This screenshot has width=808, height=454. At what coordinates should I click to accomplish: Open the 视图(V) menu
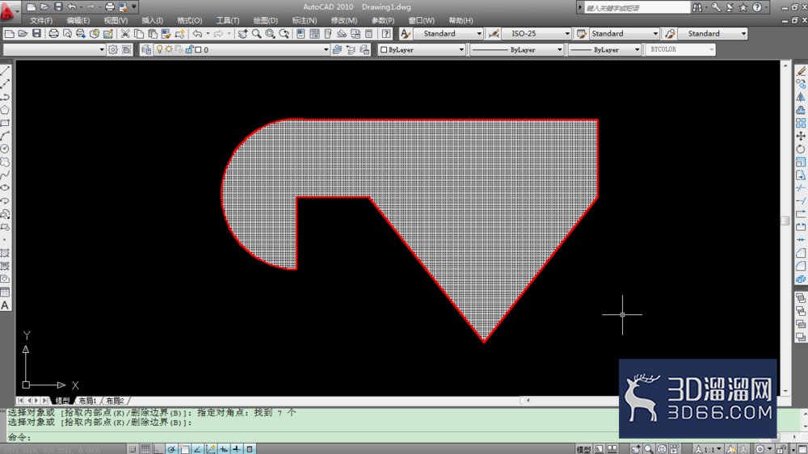(116, 21)
